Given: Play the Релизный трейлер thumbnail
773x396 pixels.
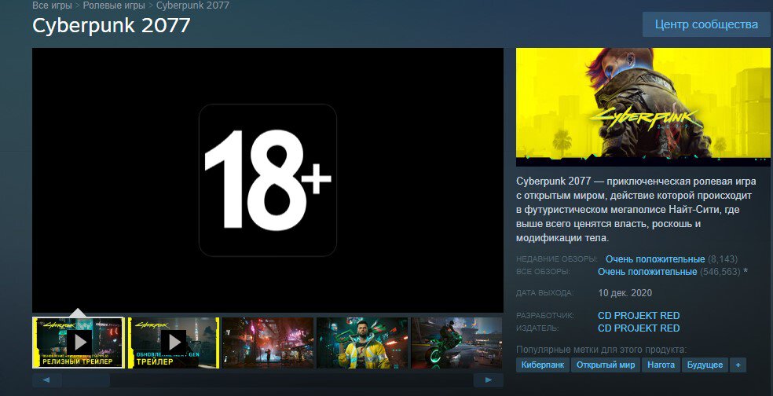Looking at the screenshot, I should (x=78, y=343).
